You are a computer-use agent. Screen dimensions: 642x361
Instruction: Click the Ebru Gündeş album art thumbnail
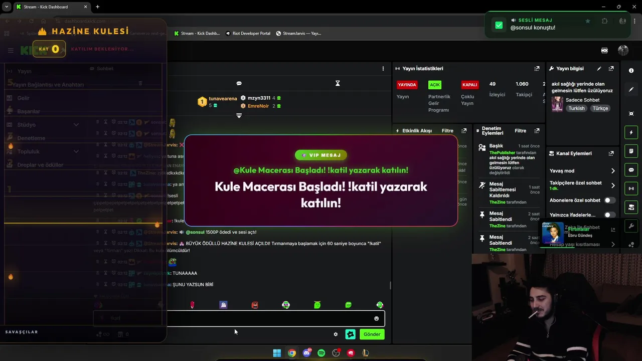click(x=552, y=233)
